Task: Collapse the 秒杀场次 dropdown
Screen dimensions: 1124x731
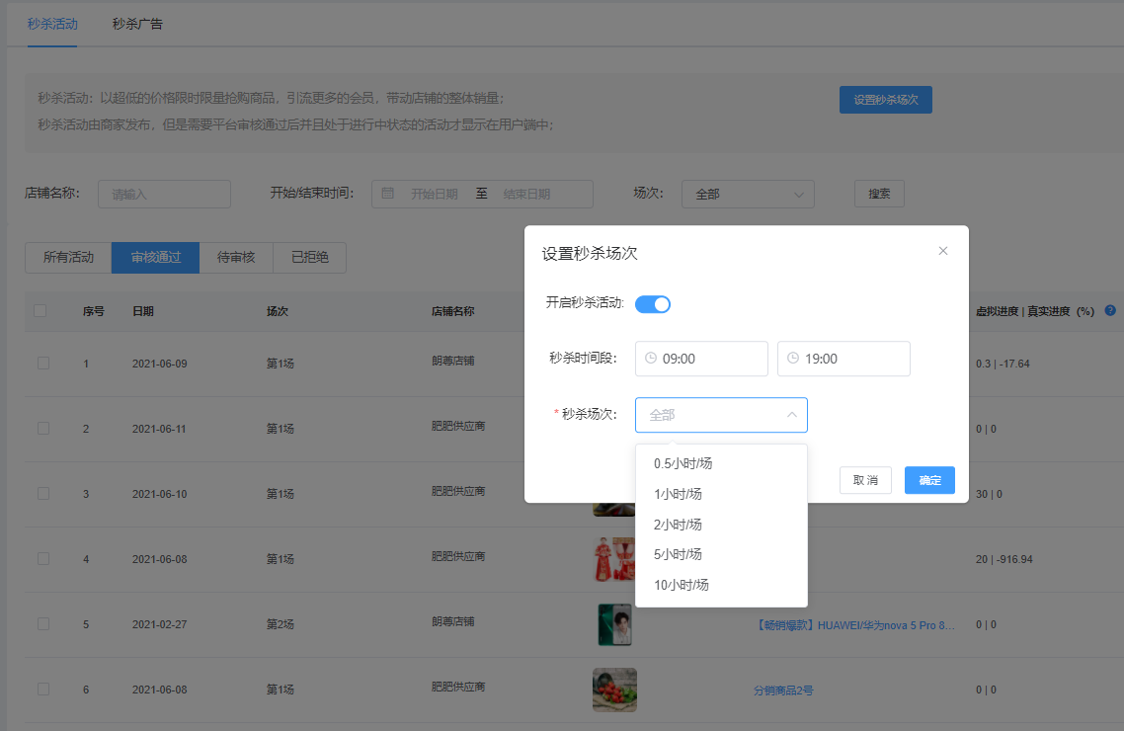Action: click(791, 415)
